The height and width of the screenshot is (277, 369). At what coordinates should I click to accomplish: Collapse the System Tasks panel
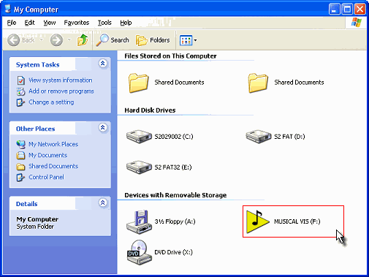[x=103, y=64]
